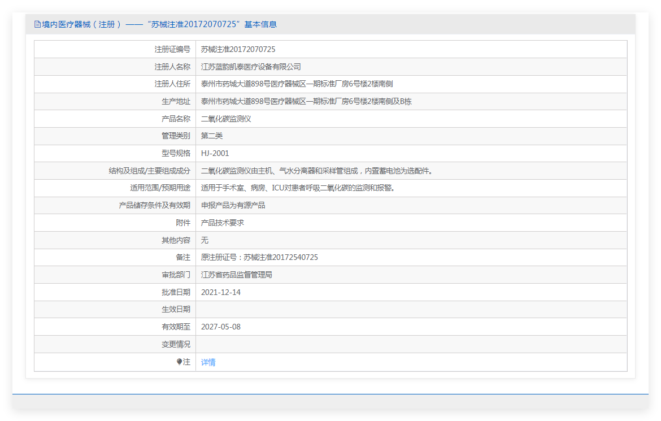Screen dimensions: 661x421
Task: Click the 变更情况 label
Action: click(x=176, y=344)
